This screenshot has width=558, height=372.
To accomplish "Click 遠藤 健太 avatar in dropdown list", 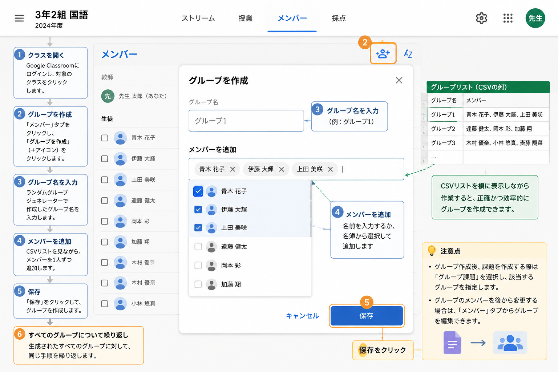I will pos(211,247).
